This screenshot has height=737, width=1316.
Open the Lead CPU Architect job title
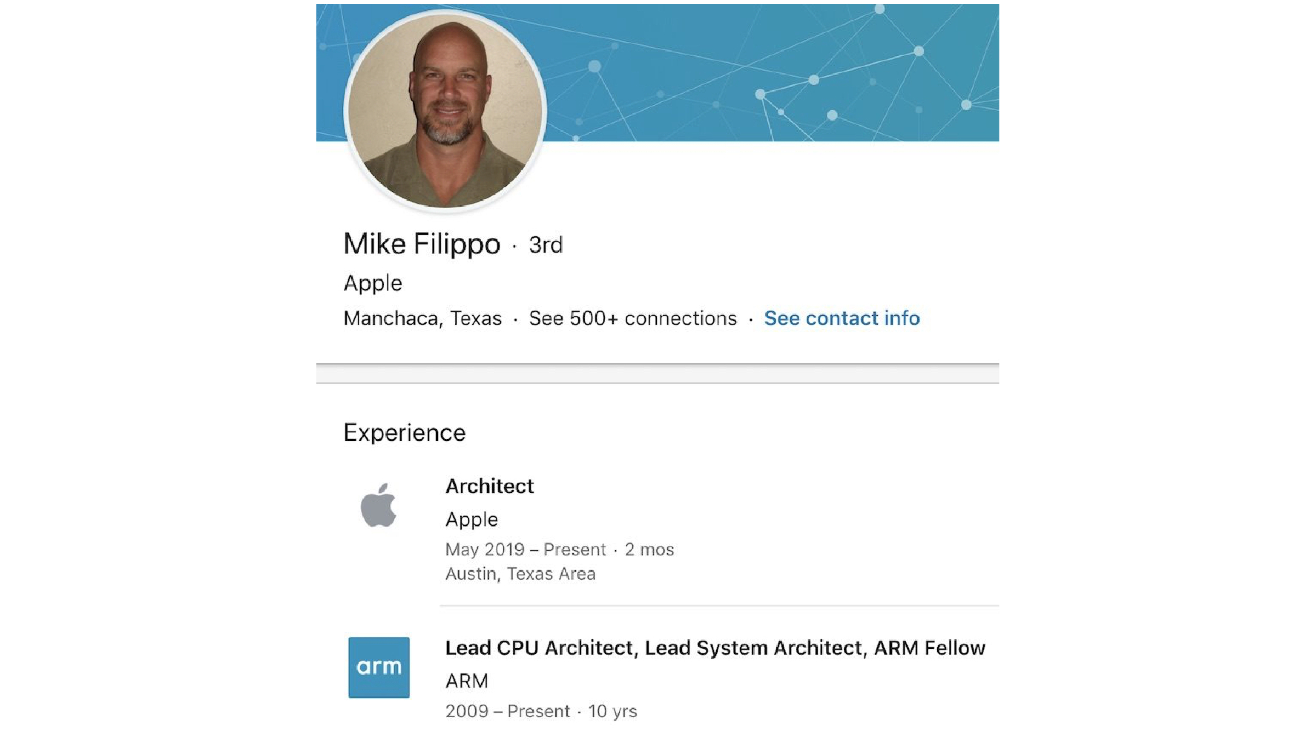[715, 648]
